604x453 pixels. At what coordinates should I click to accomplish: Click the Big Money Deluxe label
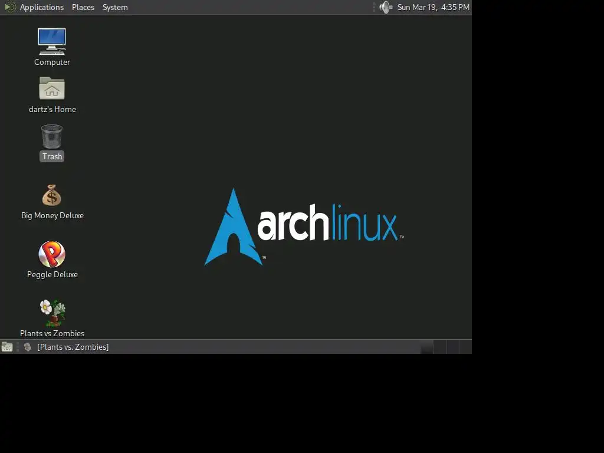click(x=52, y=216)
